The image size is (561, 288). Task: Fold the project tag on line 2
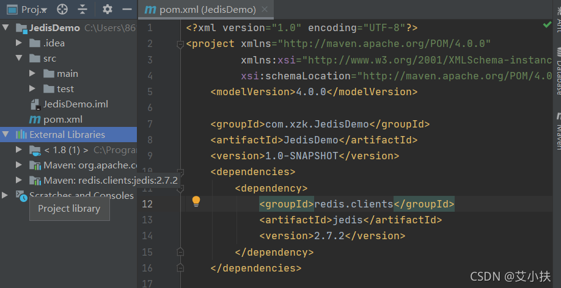pos(180,45)
